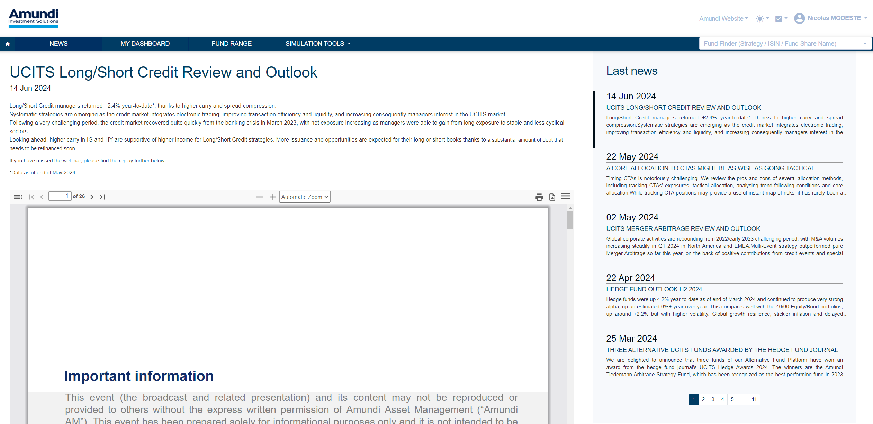Select current news page 1
The image size is (873, 424).
(694, 399)
